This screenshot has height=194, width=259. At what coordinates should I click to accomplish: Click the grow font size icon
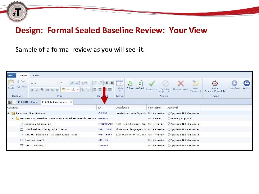pos(72,83)
